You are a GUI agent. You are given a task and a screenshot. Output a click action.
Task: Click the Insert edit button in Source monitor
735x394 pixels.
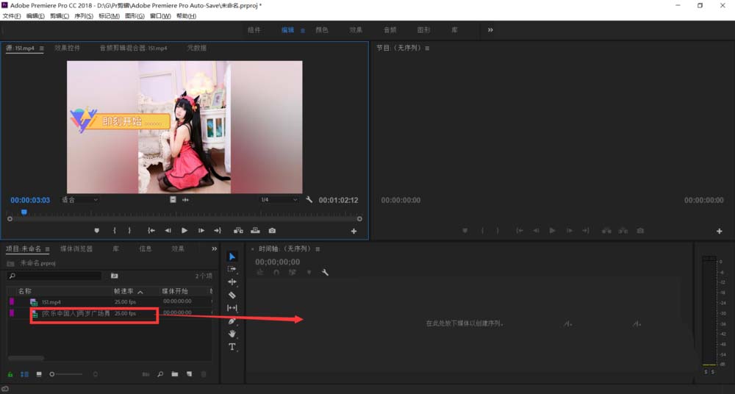pyautogui.click(x=239, y=231)
